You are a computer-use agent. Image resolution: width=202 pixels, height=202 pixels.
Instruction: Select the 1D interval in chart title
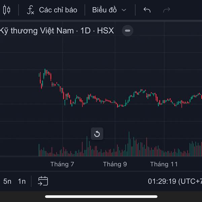(x=86, y=31)
